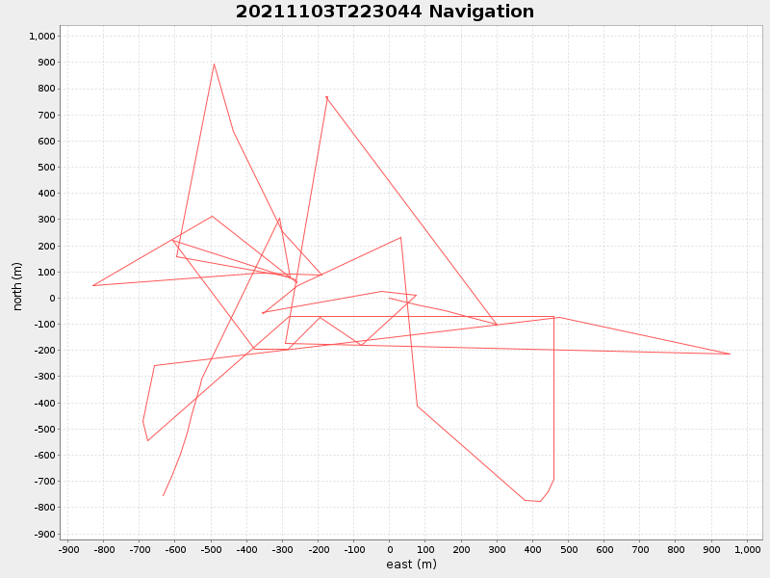The width and height of the screenshot is (770, 578).
Task: Click the chart title '20211103T223044 Navigation'
Action: coord(384,12)
